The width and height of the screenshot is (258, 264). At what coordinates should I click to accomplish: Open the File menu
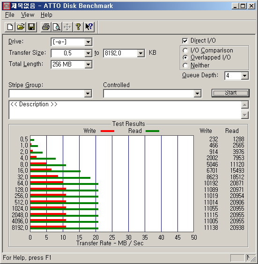tap(10, 15)
